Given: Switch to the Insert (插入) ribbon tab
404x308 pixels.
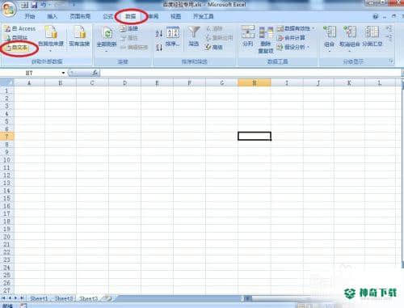Looking at the screenshot, I should coord(53,16).
